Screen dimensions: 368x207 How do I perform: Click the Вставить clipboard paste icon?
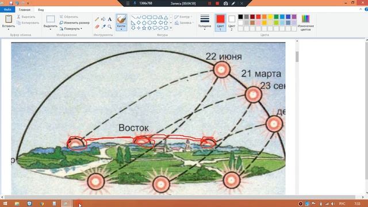coord(9,19)
